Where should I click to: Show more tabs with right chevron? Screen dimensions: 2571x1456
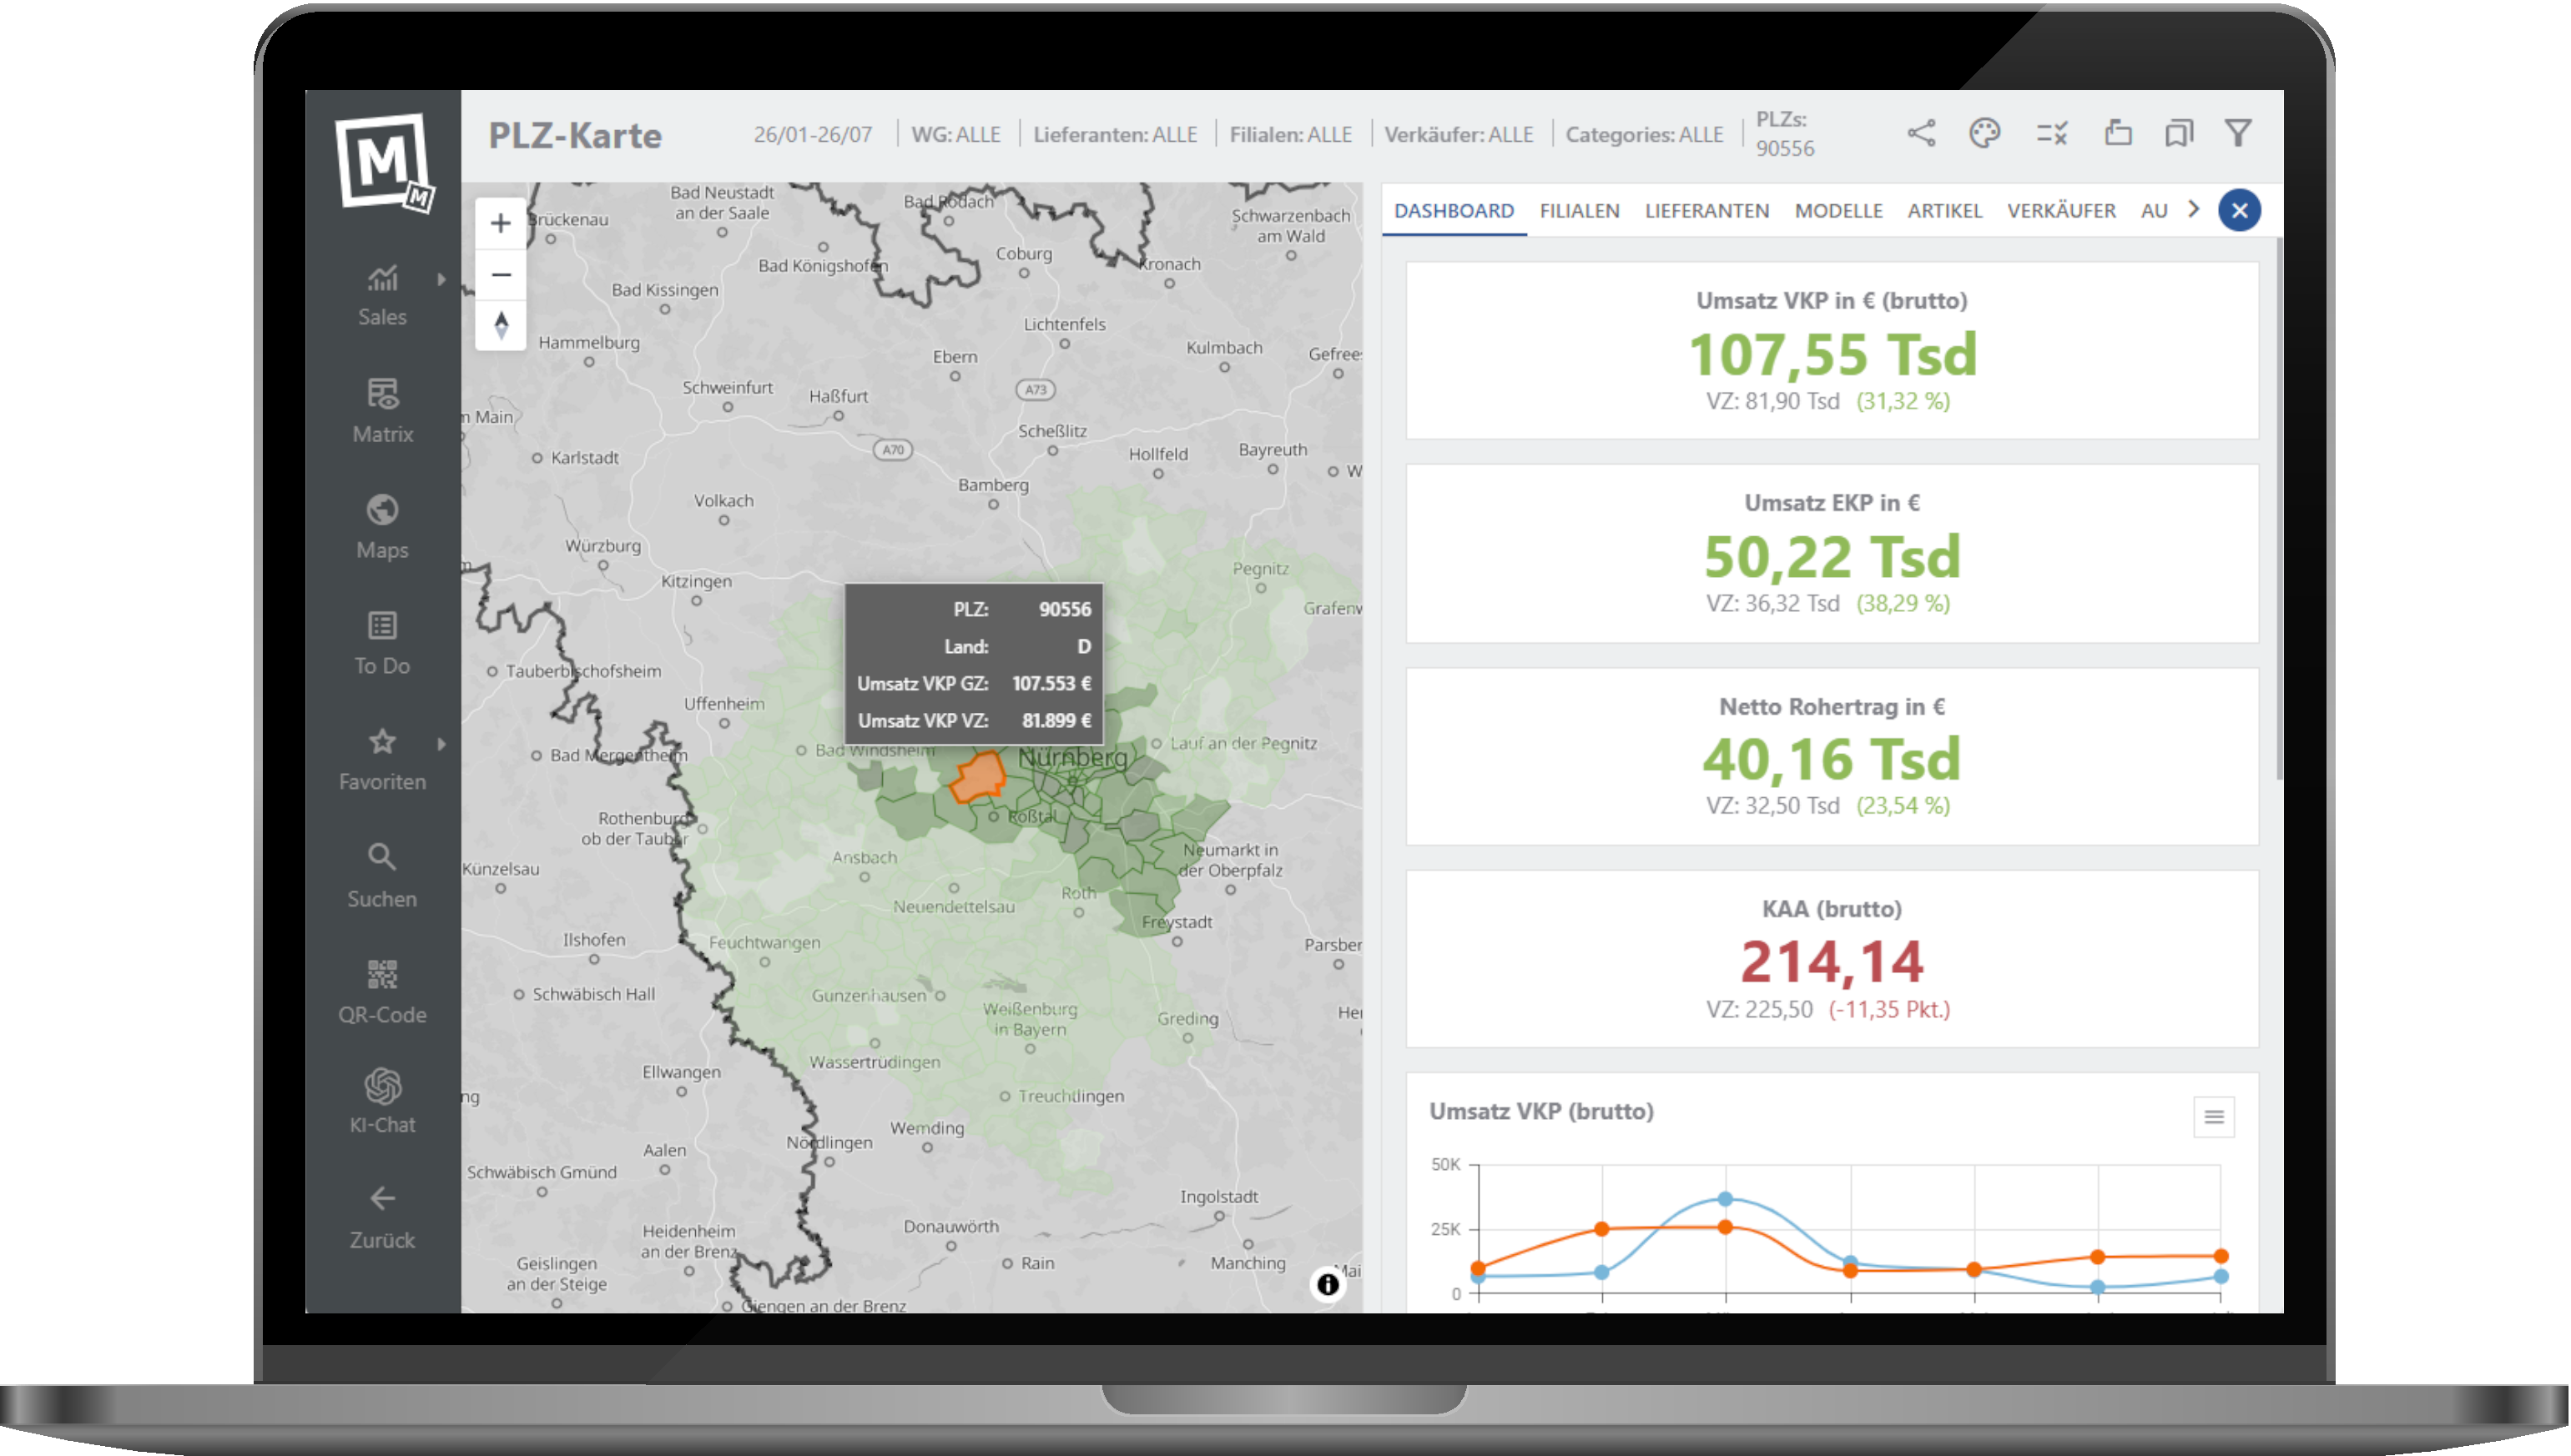tap(2194, 209)
